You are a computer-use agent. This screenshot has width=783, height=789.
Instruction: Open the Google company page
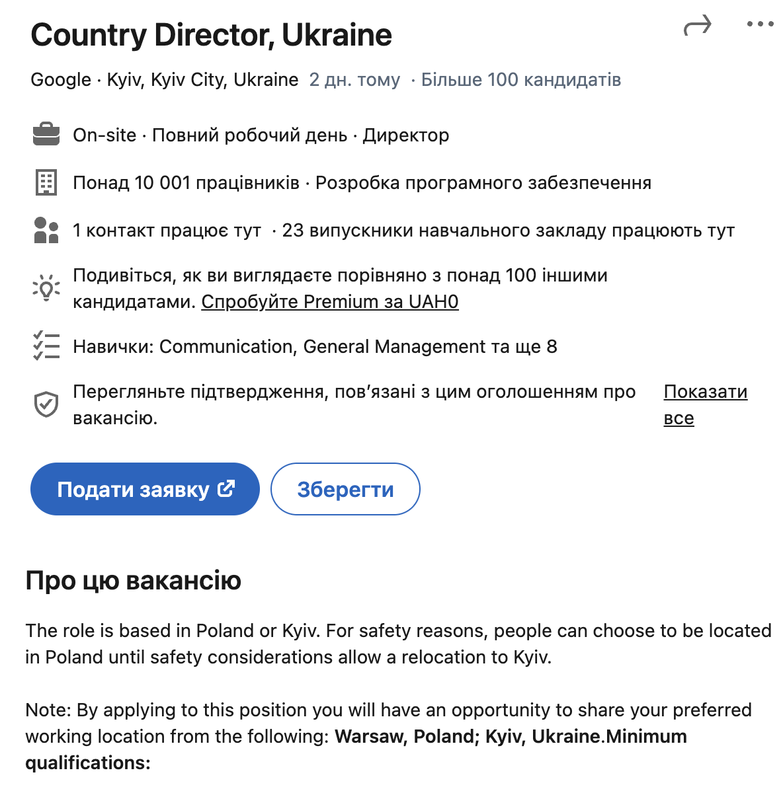point(60,79)
